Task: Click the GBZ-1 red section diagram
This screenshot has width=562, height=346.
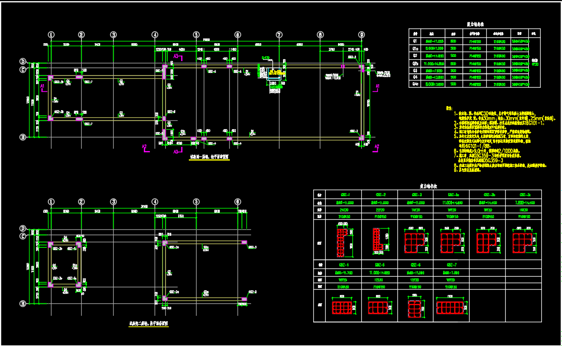Action: click(x=343, y=243)
